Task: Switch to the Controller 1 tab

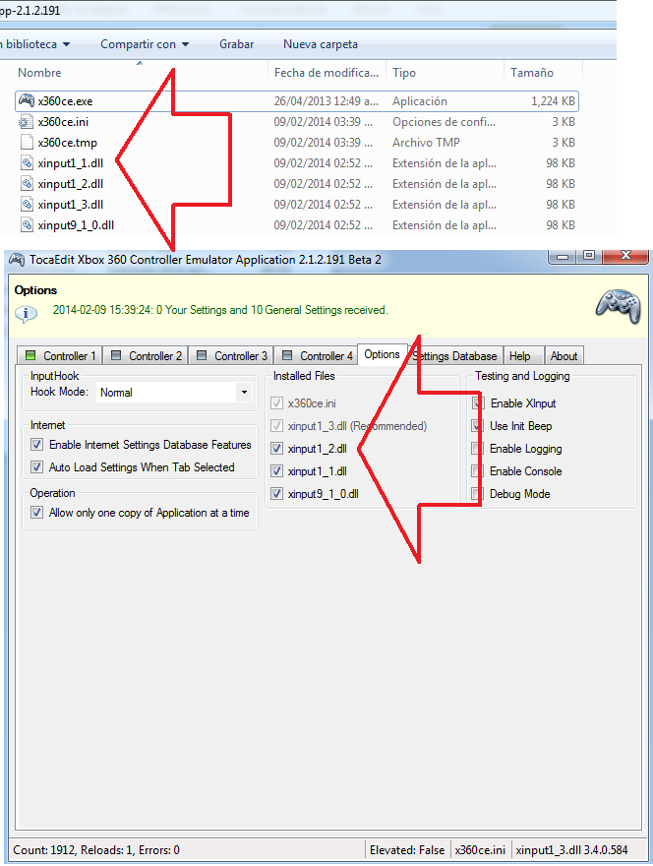Action: click(60, 355)
